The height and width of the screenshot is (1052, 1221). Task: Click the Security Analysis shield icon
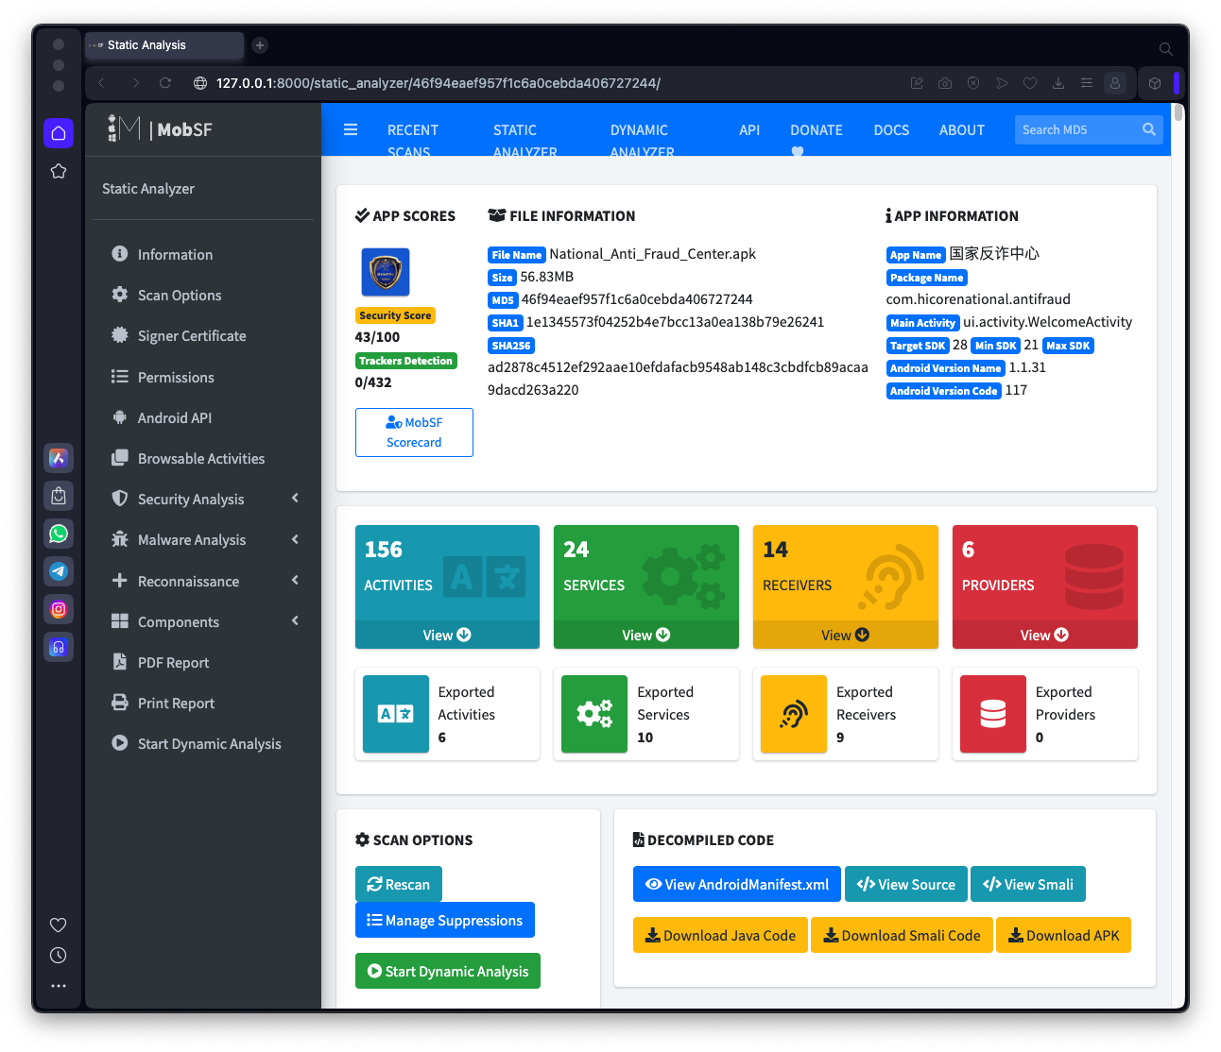(x=120, y=499)
